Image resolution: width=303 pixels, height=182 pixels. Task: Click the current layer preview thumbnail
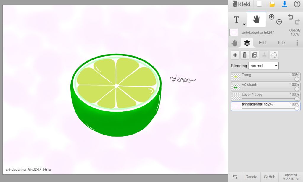point(234,33)
